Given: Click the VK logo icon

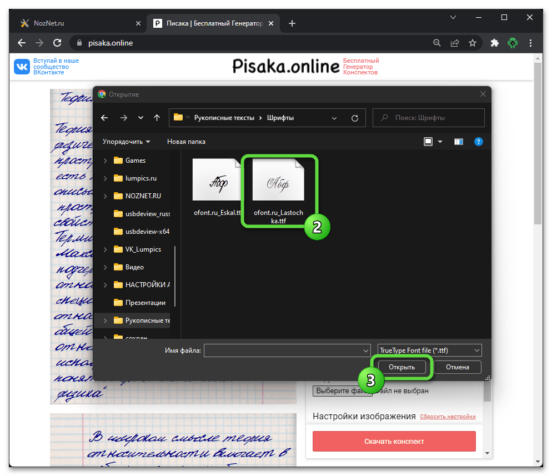Looking at the screenshot, I should point(22,67).
